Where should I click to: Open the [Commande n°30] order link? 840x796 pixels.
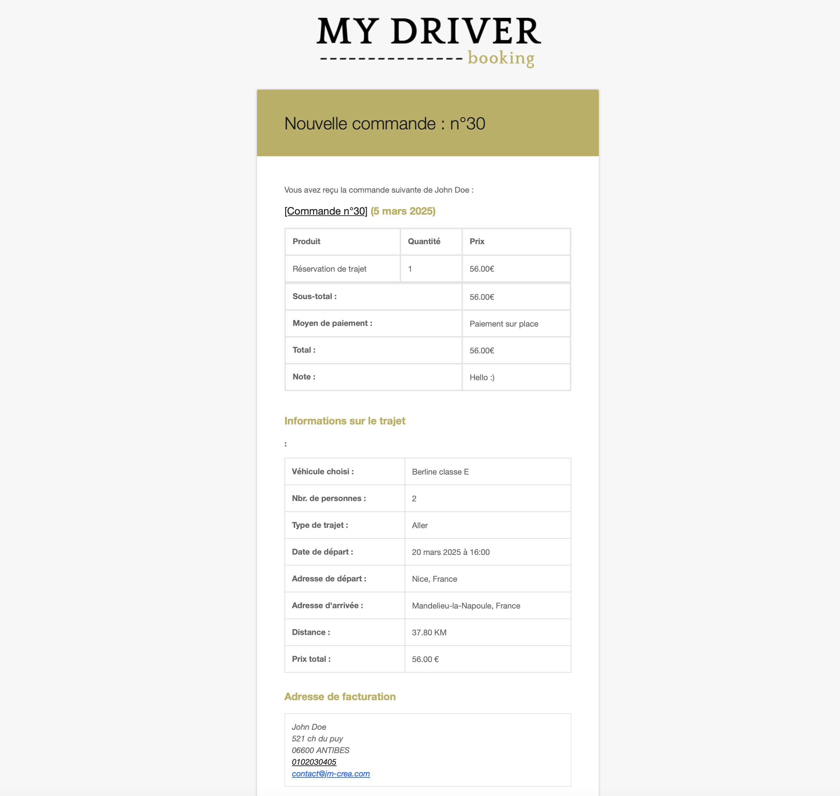pos(326,211)
